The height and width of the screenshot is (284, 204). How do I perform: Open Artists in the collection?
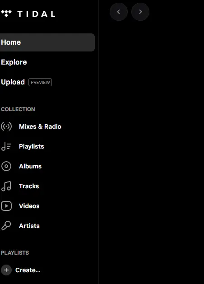[29, 226]
